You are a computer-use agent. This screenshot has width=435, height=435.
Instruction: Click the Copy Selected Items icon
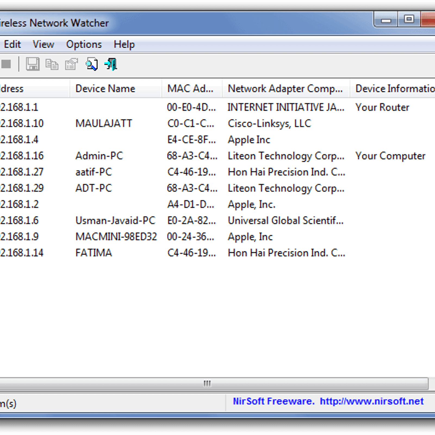pos(52,64)
